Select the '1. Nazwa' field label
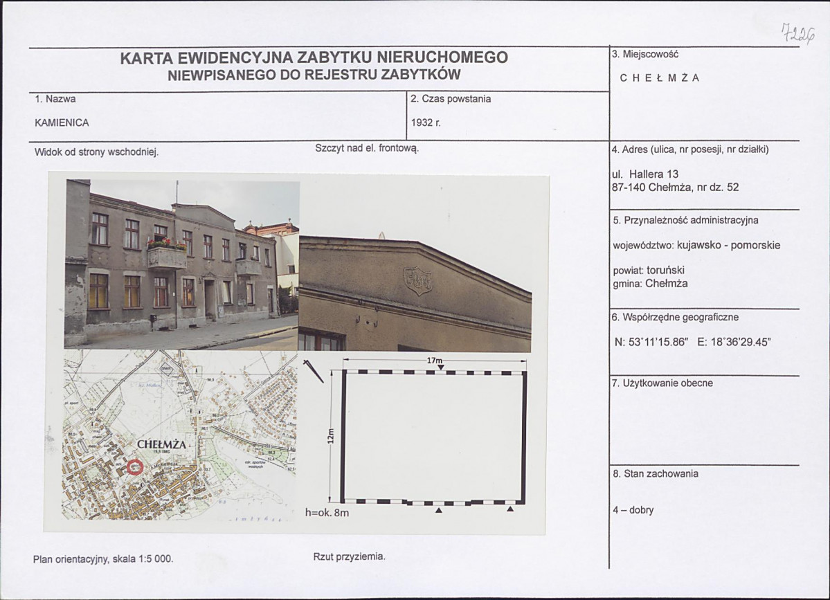 coord(55,99)
